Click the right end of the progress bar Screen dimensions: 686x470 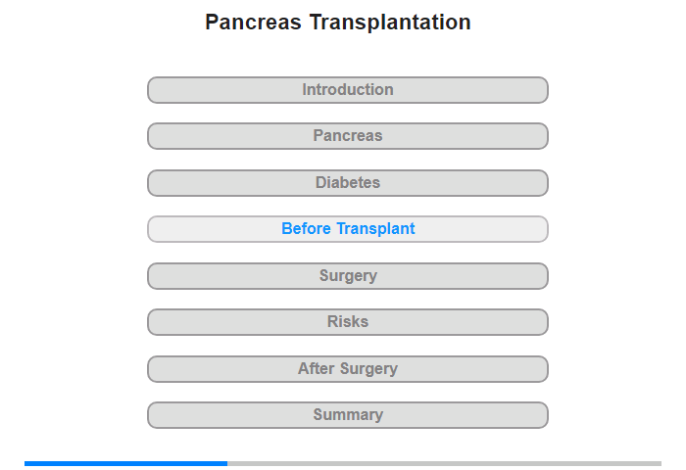[x=659, y=463]
